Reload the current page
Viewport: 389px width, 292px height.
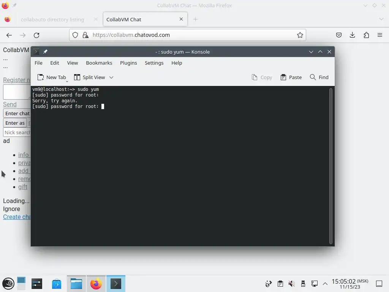click(36, 35)
